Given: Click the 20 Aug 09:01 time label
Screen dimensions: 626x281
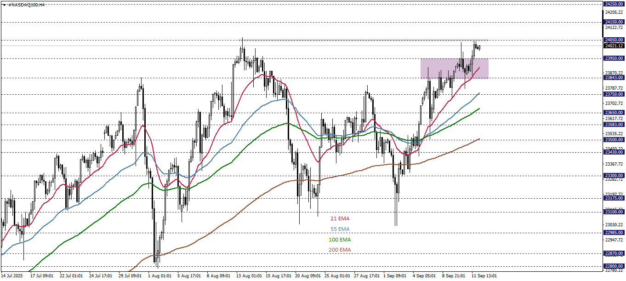Looking at the screenshot, I should (308, 276).
